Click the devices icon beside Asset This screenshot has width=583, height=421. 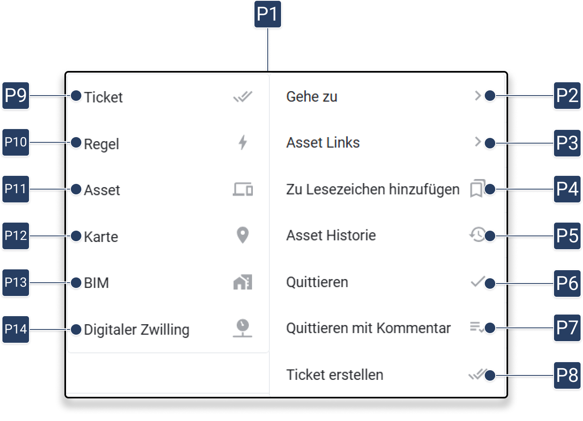(243, 189)
